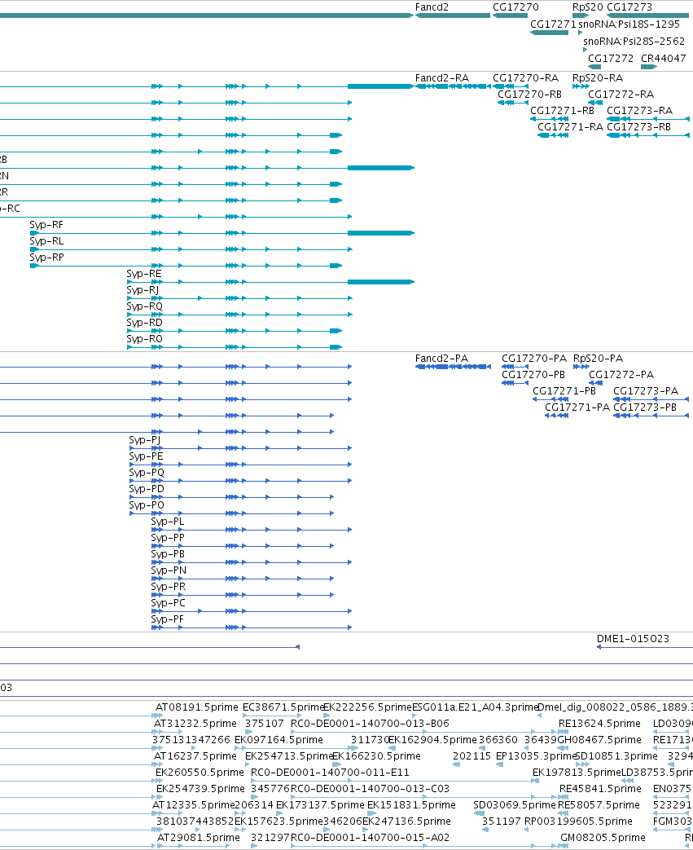Select the Syp-PQ protein label
Viewport: 693px width, 850px height.
coord(147,473)
